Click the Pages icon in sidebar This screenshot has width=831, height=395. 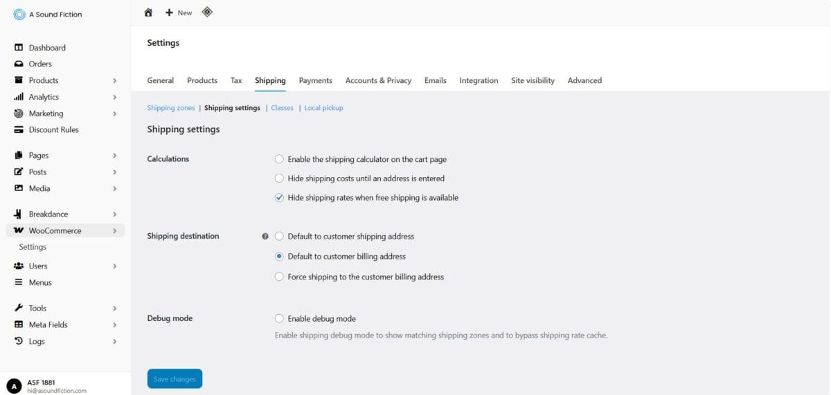19,156
